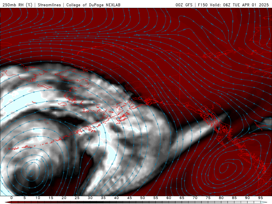The height and width of the screenshot is (204, 272).
Task: Click the colorbar label "80"
Action: (x=221, y=198)
